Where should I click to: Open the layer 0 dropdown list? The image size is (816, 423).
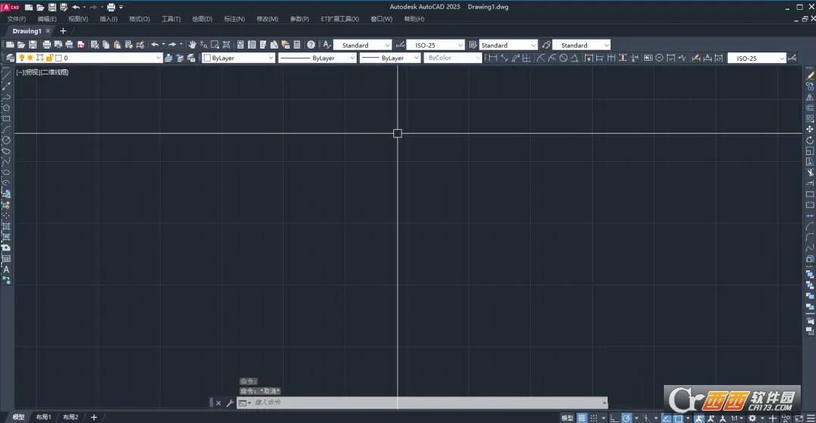click(158, 58)
